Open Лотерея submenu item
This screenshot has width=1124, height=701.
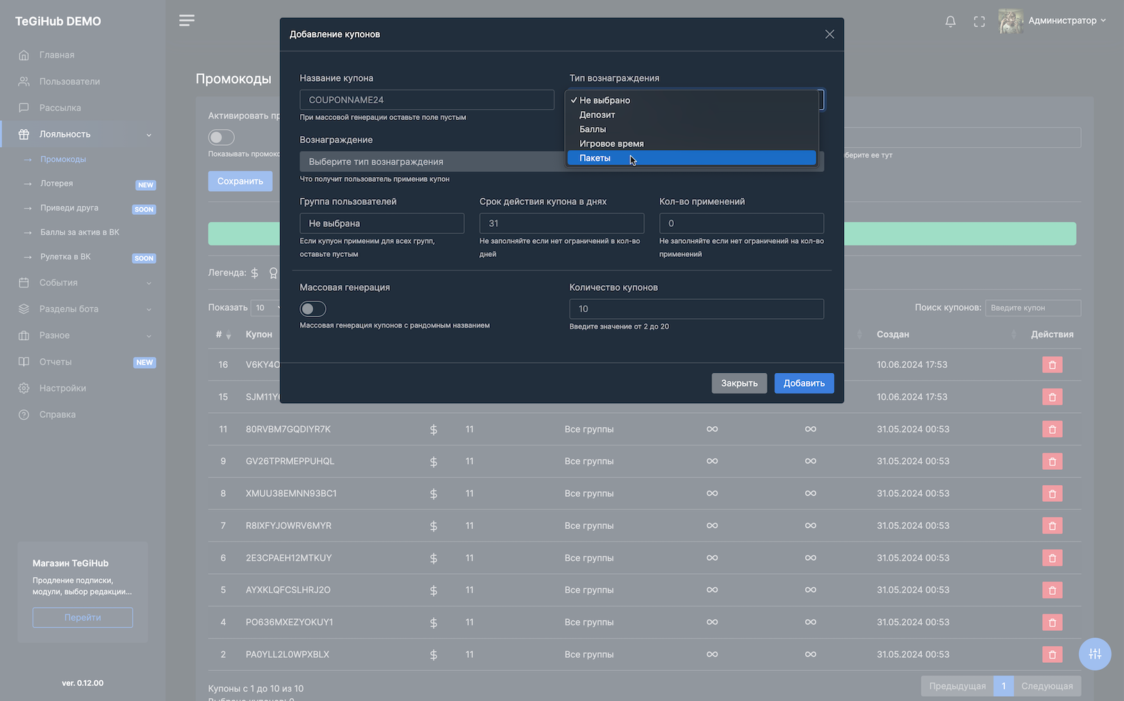pyautogui.click(x=56, y=183)
